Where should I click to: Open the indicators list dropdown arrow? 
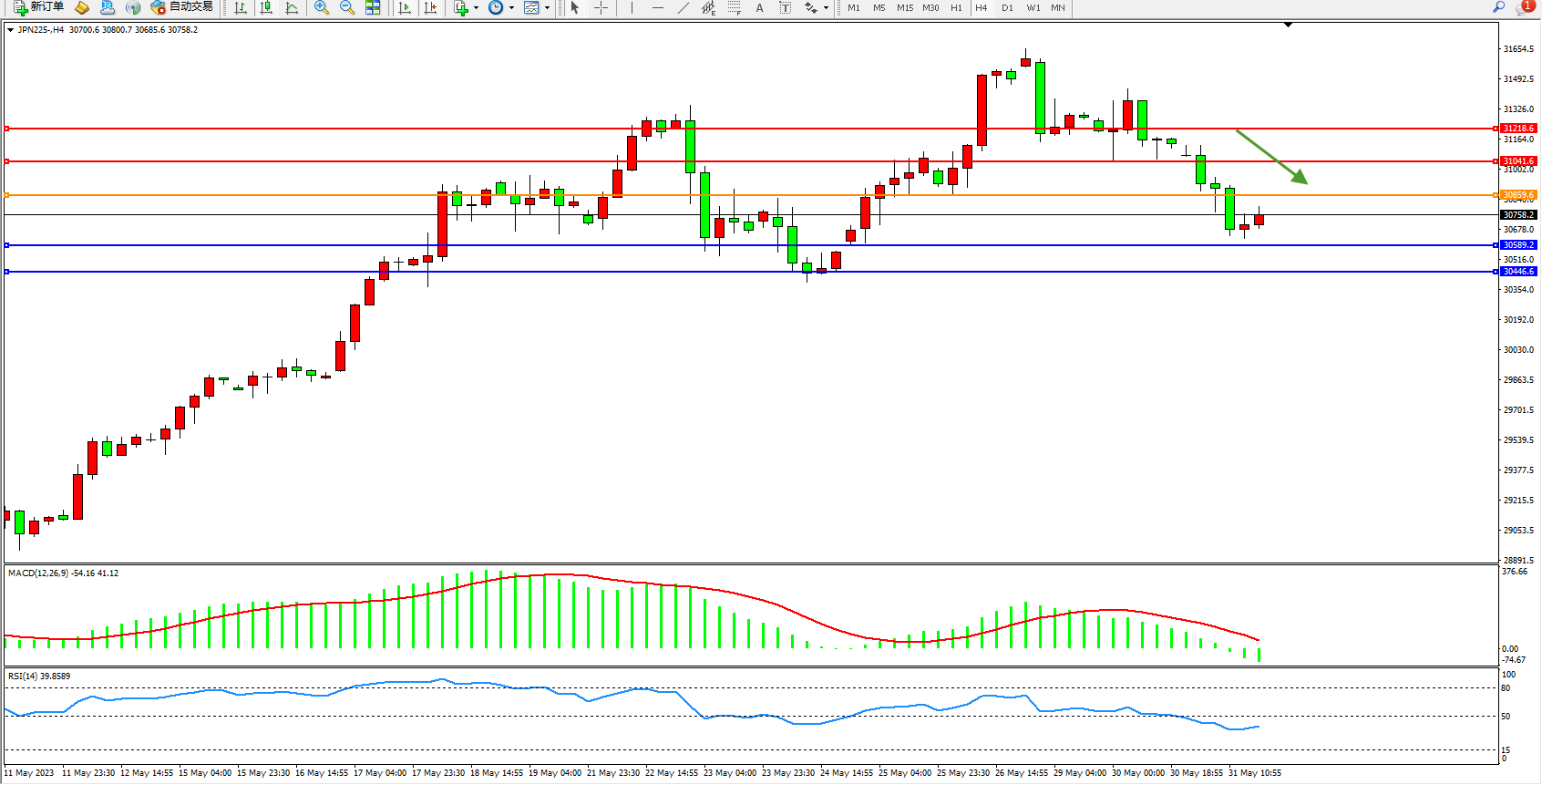(x=476, y=7)
